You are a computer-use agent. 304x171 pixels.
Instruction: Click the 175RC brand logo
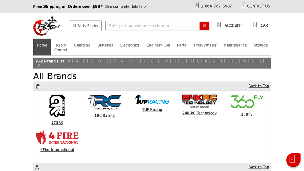pos(57,106)
